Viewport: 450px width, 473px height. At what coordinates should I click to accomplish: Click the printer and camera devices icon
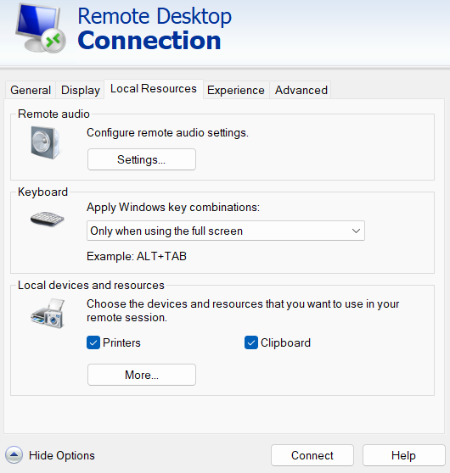[x=48, y=313]
